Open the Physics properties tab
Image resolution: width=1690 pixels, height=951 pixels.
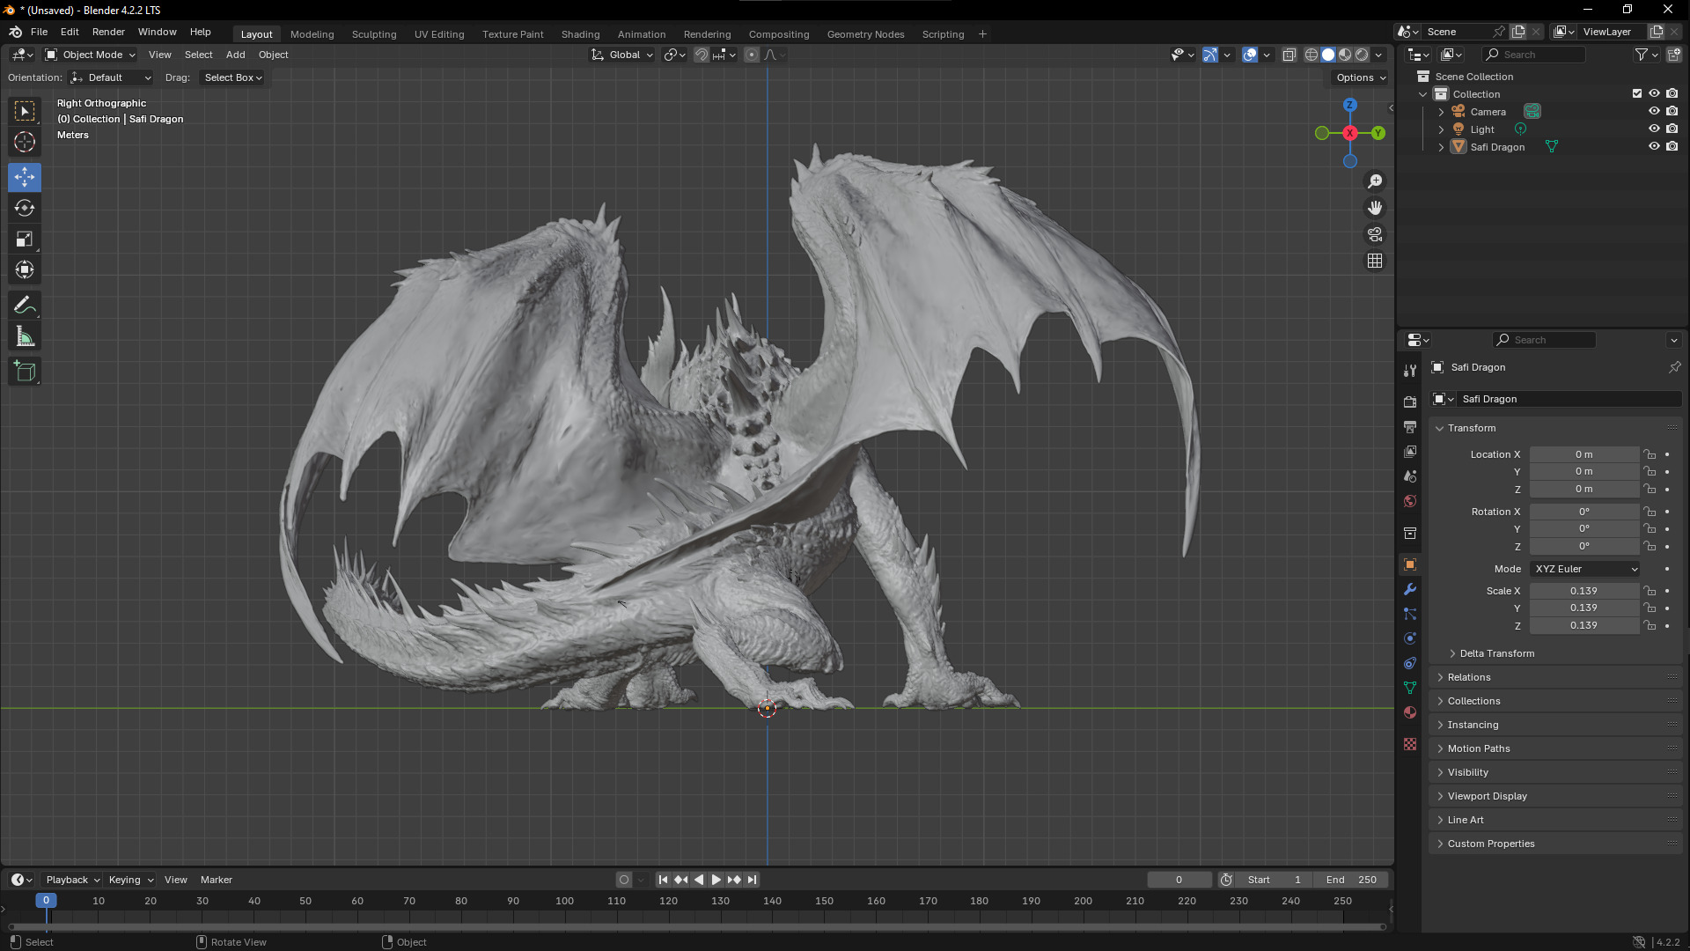pyautogui.click(x=1410, y=638)
